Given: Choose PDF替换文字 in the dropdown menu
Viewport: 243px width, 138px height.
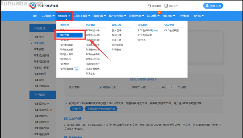Looking at the screenshot, I should 93,30.
